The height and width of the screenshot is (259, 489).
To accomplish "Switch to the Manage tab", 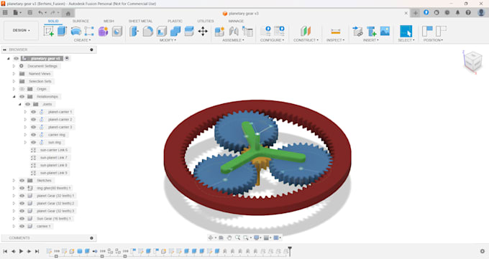I will (236, 21).
